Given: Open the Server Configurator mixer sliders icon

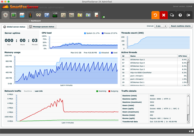Looking at the screenshot, I should [71, 15].
